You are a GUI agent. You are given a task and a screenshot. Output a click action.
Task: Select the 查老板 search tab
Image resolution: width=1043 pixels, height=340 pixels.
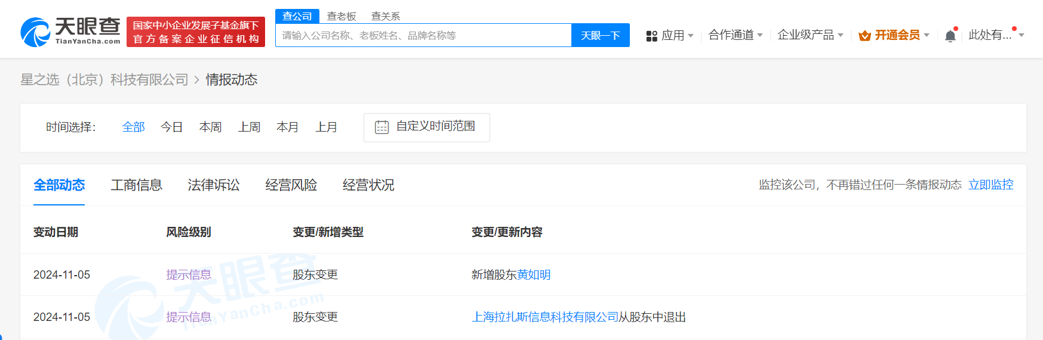click(341, 16)
